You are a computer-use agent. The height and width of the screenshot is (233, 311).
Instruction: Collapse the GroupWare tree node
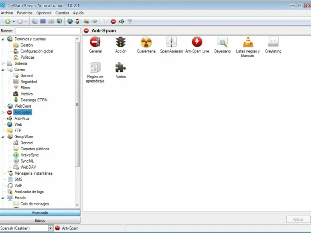3,137
